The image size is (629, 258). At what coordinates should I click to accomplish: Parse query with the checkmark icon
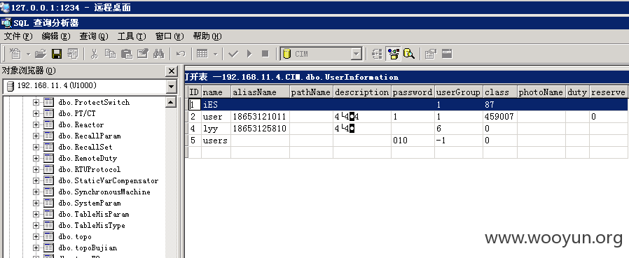tap(233, 54)
